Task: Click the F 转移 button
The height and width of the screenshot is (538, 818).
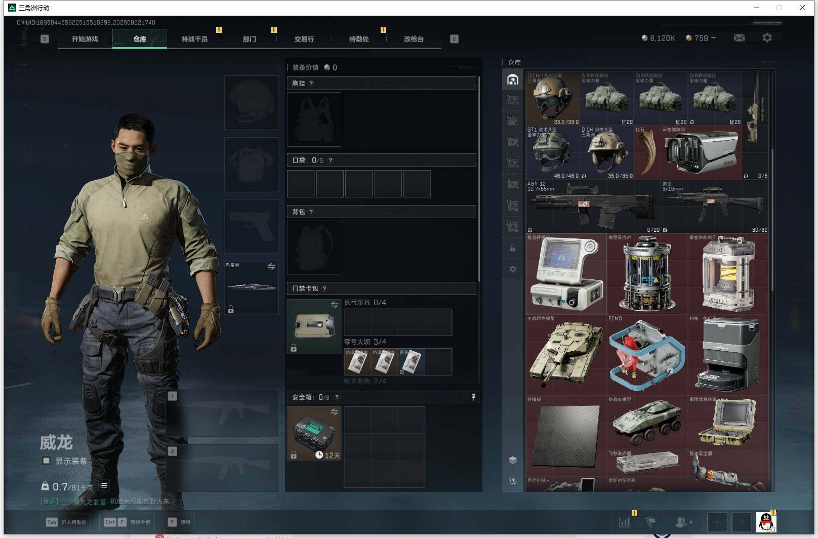Action: tap(180, 522)
